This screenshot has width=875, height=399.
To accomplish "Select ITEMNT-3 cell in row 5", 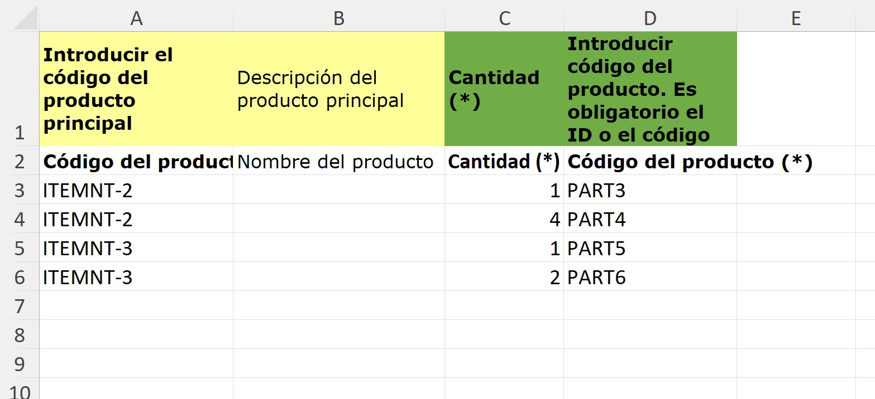I will [136, 247].
